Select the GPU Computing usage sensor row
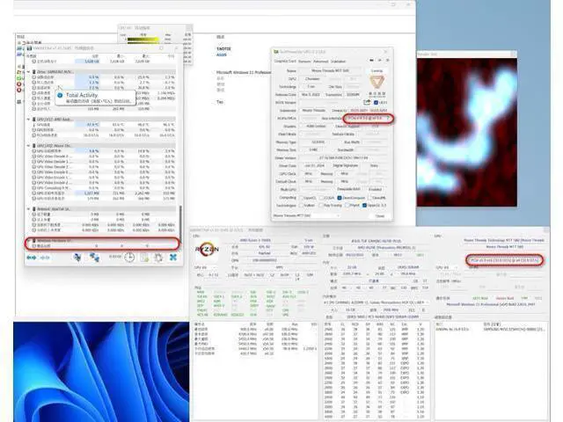Image resolution: width=563 pixels, height=422 pixels. [x=101, y=188]
